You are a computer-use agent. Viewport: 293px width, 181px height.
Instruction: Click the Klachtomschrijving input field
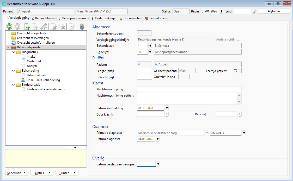[189, 89]
